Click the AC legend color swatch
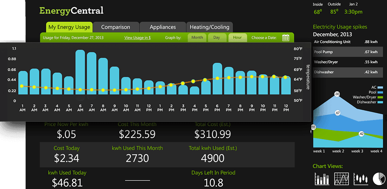The height and width of the screenshot is (189, 387). pos(380,87)
